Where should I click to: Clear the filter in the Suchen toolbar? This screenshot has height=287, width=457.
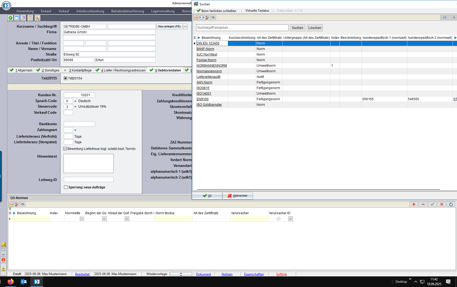coord(208,18)
